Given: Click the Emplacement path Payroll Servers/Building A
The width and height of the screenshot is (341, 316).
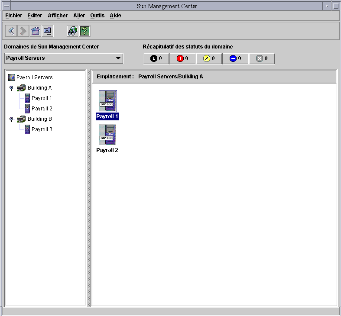Looking at the screenshot, I should (171, 77).
